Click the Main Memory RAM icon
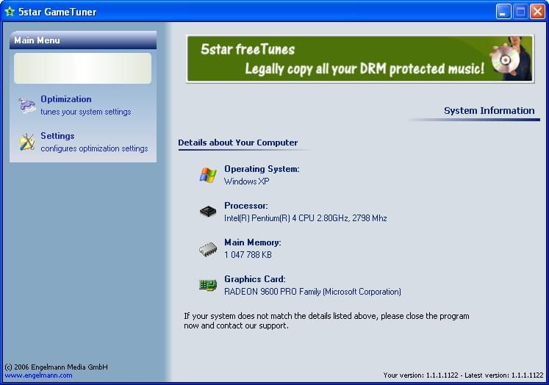The width and height of the screenshot is (549, 385). point(208,250)
